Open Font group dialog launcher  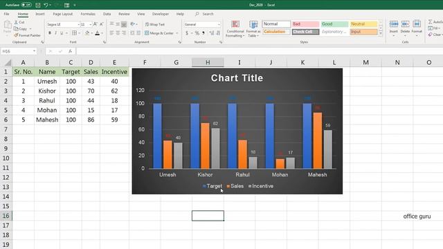coord(105,42)
